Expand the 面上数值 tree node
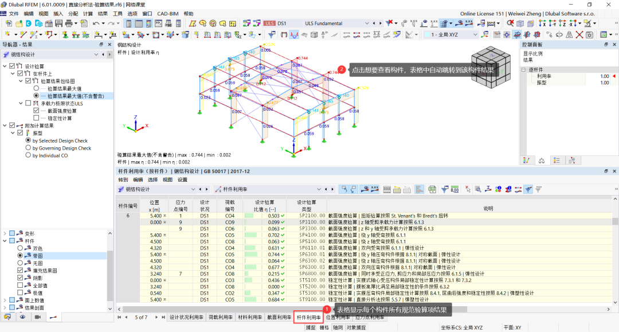Viewport: 619px width, 332px height. [x=5, y=300]
